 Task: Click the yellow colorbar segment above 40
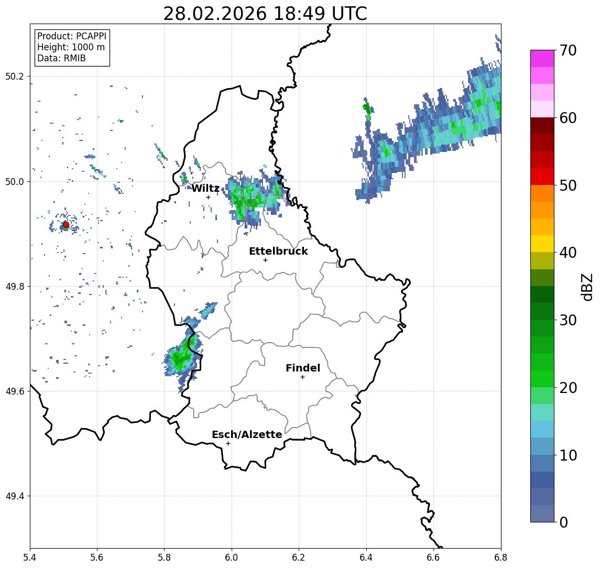click(x=542, y=244)
